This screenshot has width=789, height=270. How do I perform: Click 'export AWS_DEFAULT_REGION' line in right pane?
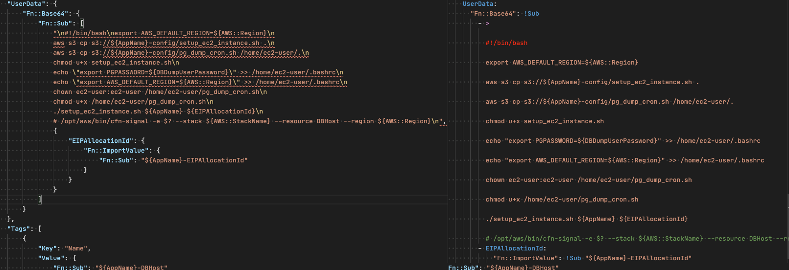click(562, 63)
